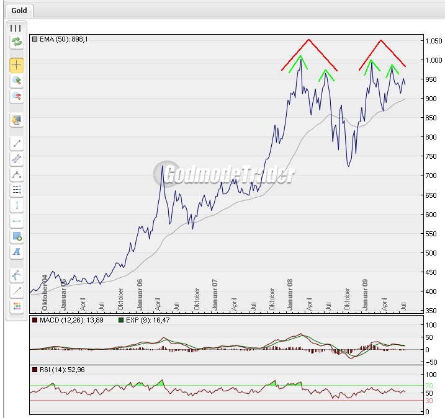Select the trend line drawing tool
The height and width of the screenshot is (418, 445).
coord(16,144)
